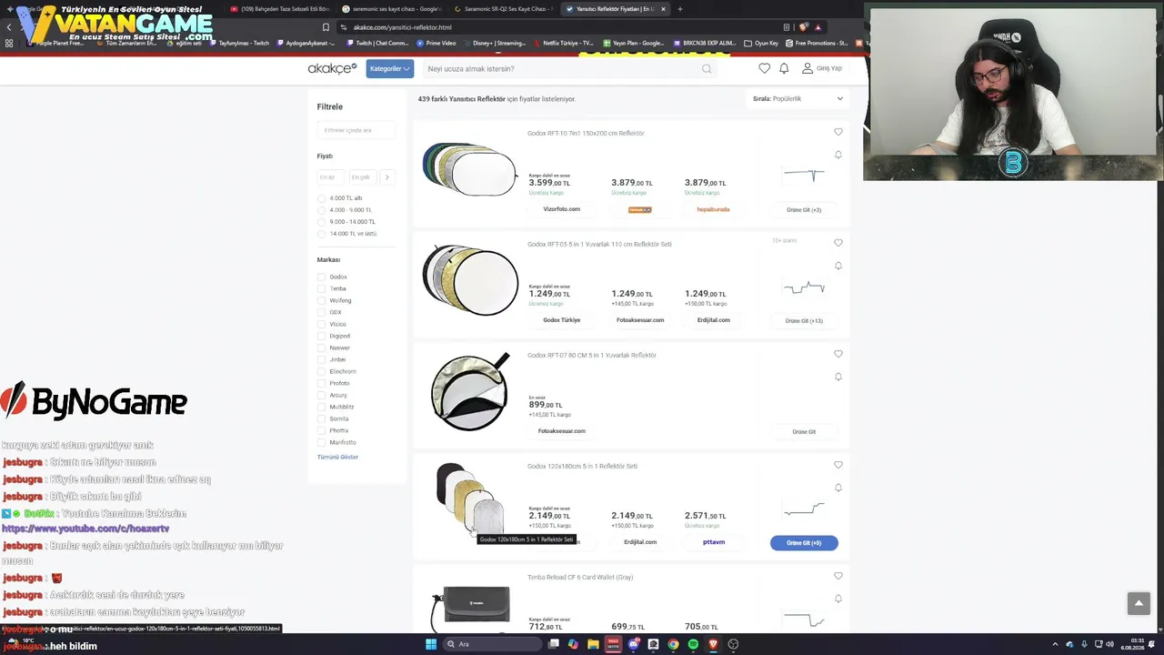Check the Neewer brand filter
This screenshot has height=655, width=1164.
point(321,348)
